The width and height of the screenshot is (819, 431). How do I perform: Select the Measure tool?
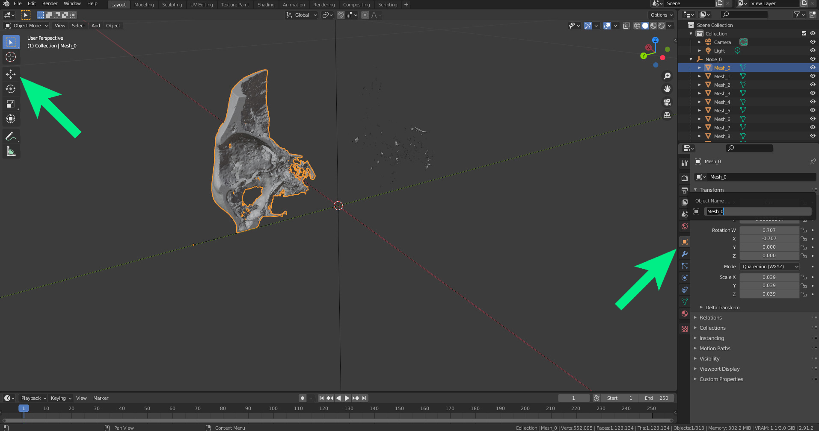click(11, 151)
